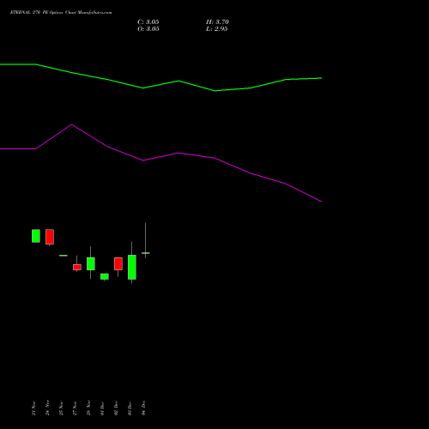Select the tall green candlestick for 03 Dec

pyautogui.click(x=132, y=267)
